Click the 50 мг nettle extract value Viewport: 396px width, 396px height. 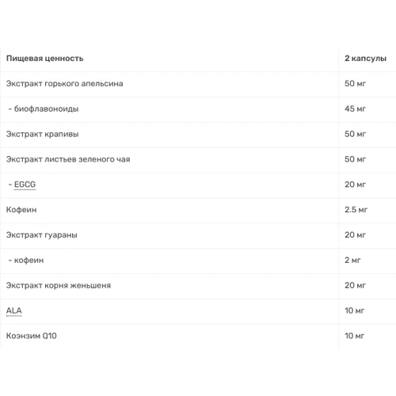355,134
